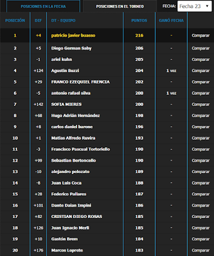The image size is (214, 256).
Task: Compare with Federico Pallares
Action: click(x=201, y=194)
